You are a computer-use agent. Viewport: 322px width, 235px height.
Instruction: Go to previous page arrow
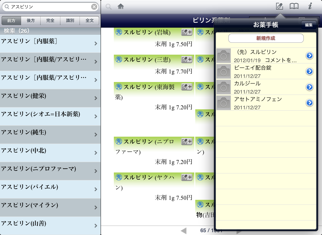[x=184, y=231]
